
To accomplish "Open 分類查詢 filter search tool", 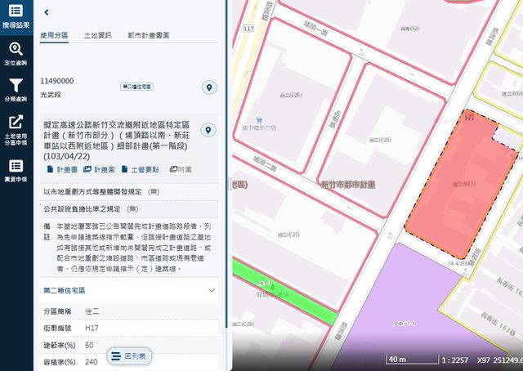I will 16,91.
